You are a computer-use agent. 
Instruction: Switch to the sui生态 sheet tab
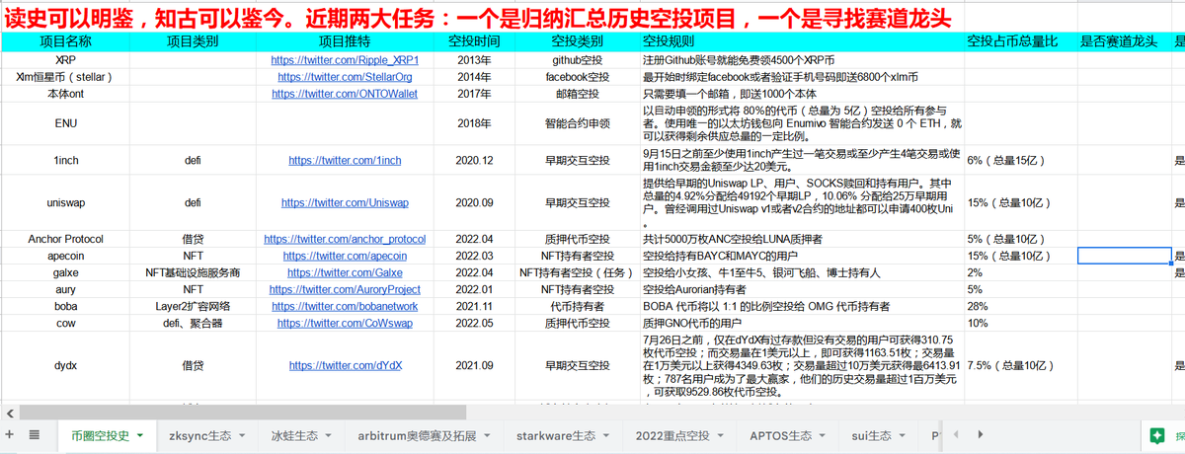click(871, 435)
